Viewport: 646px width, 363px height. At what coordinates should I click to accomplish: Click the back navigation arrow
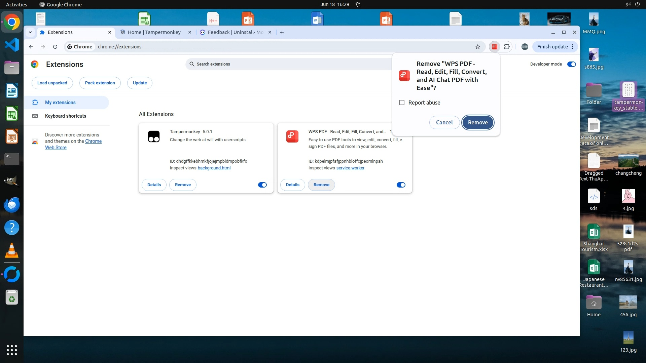(31, 47)
